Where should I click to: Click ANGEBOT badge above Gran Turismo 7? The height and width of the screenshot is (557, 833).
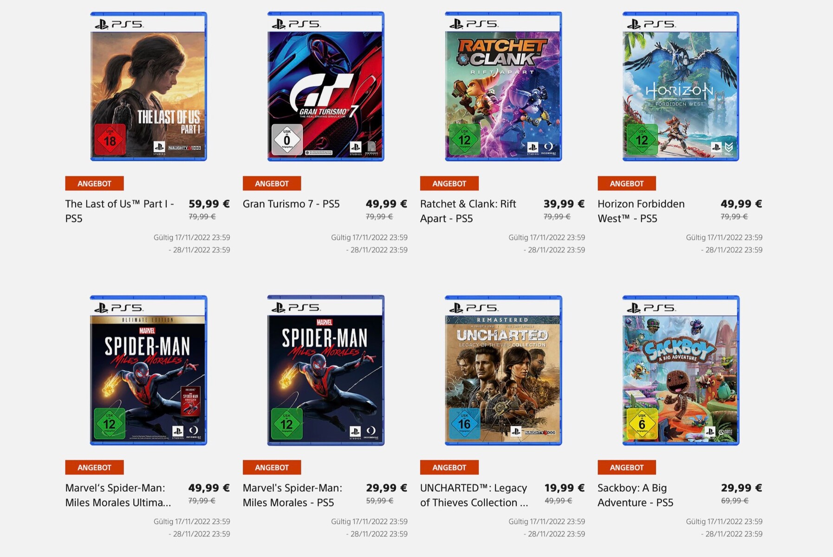pyautogui.click(x=272, y=183)
